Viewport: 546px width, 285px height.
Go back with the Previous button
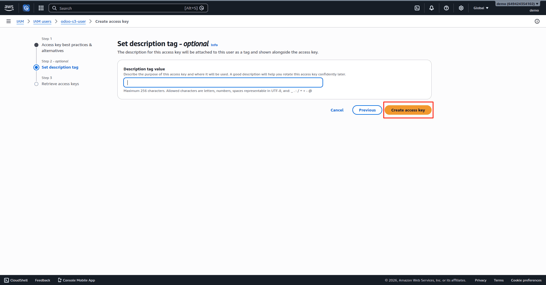pos(367,110)
